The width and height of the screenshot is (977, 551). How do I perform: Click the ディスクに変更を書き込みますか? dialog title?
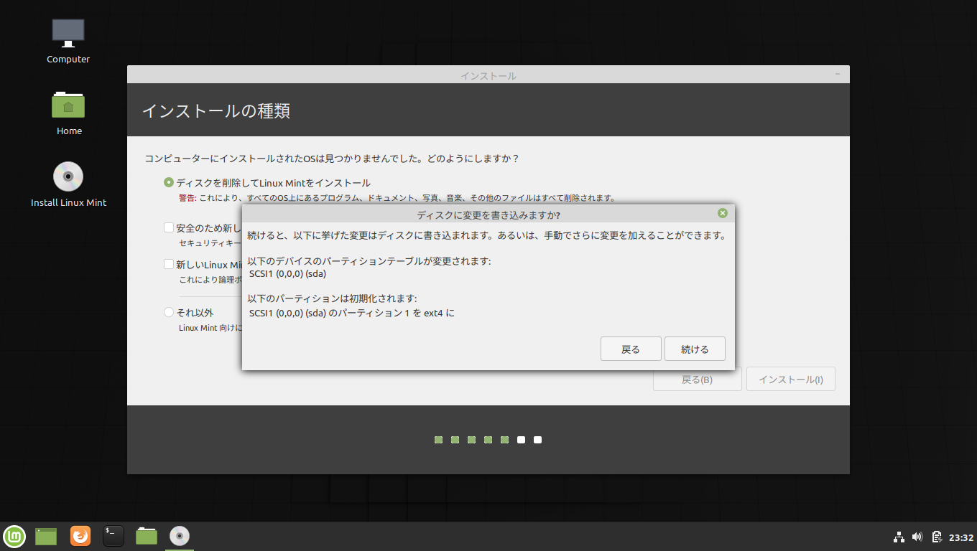[488, 215]
